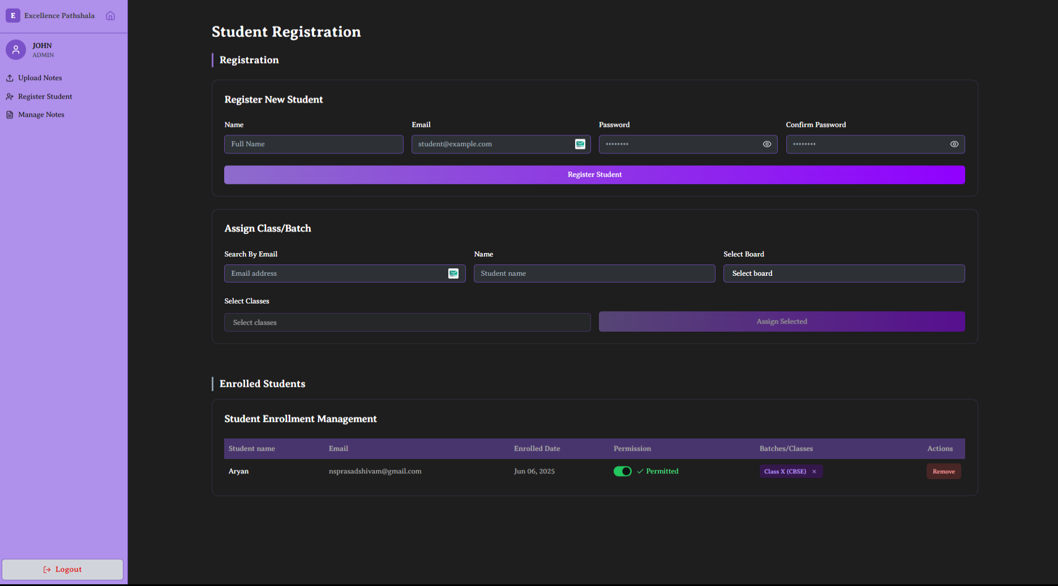Click the Register Student person-plus icon
1058x586 pixels.
(10, 97)
